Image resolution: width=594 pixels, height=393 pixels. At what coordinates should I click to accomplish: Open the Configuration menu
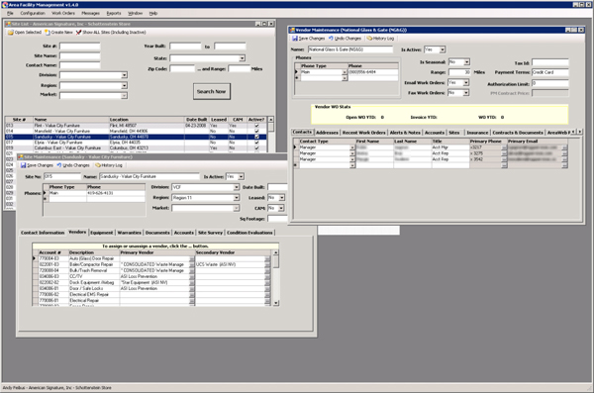point(33,13)
